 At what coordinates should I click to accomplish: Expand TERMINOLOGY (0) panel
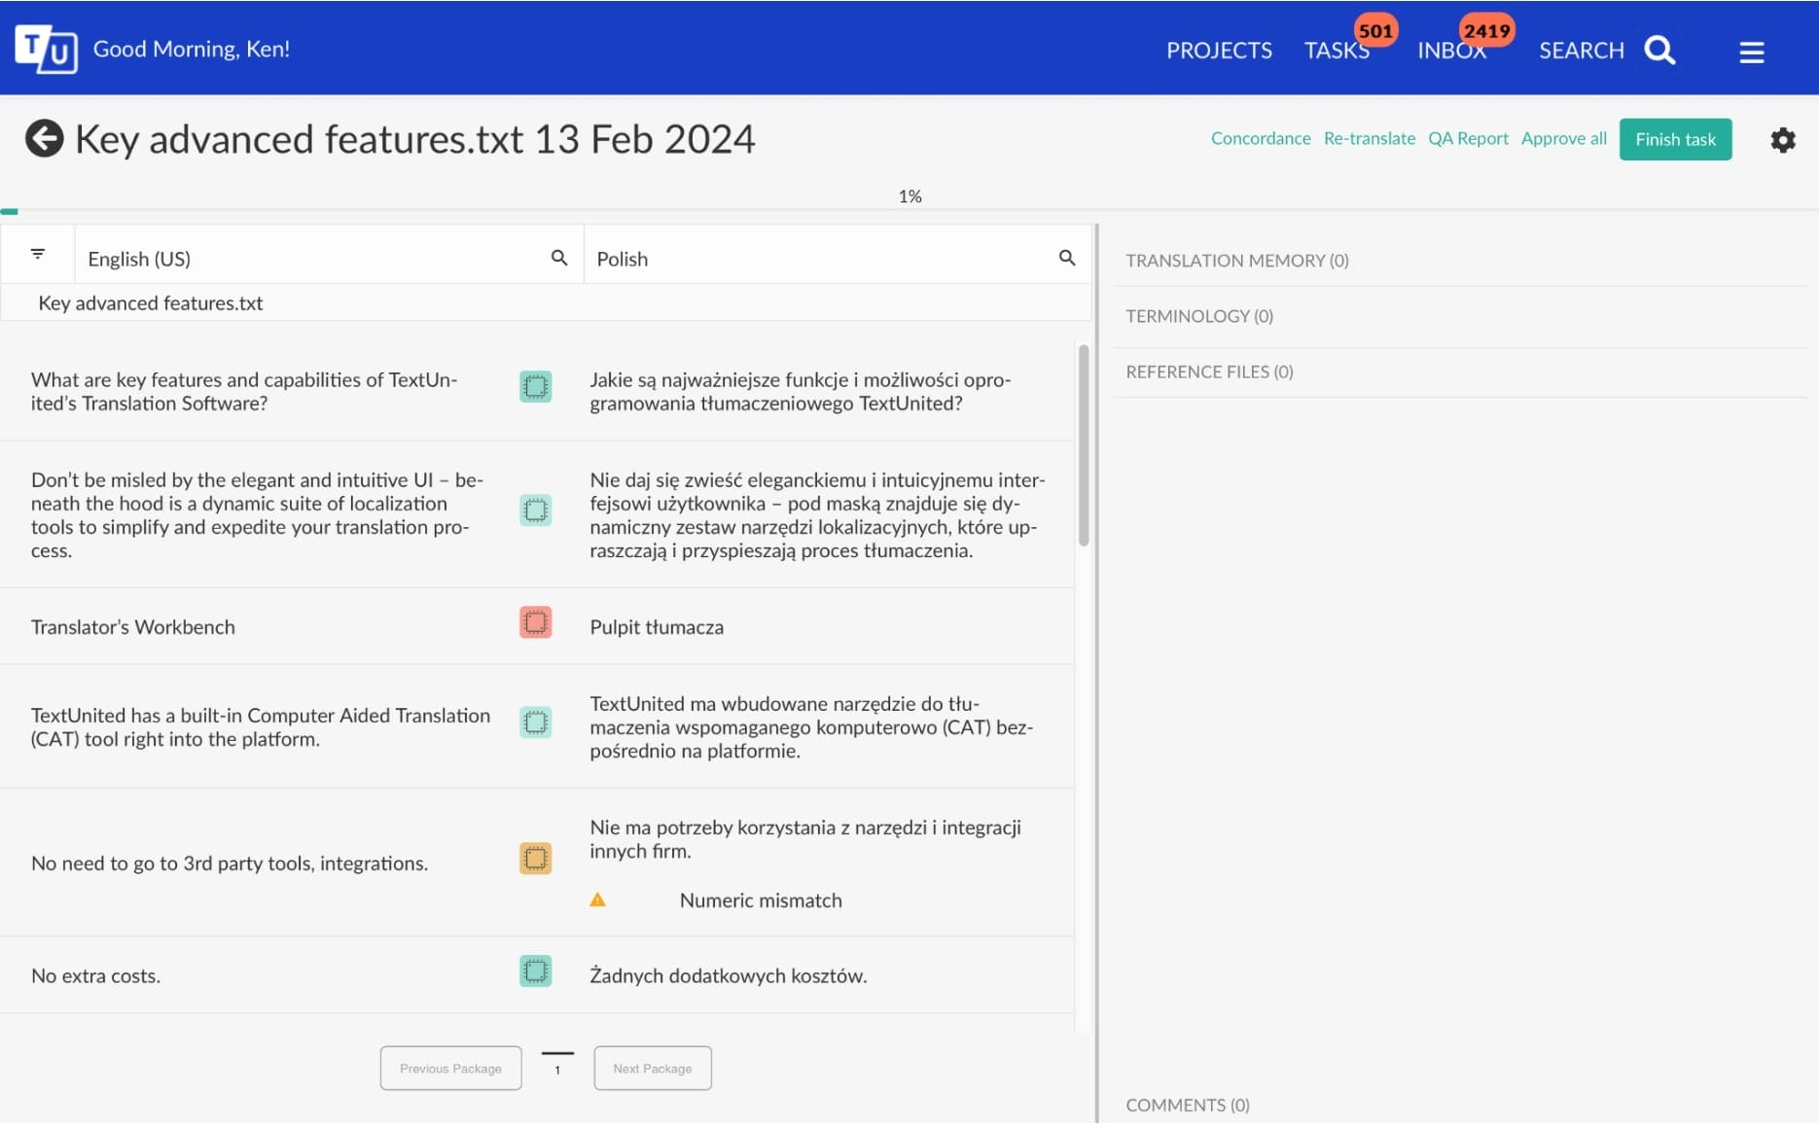[x=1199, y=316]
